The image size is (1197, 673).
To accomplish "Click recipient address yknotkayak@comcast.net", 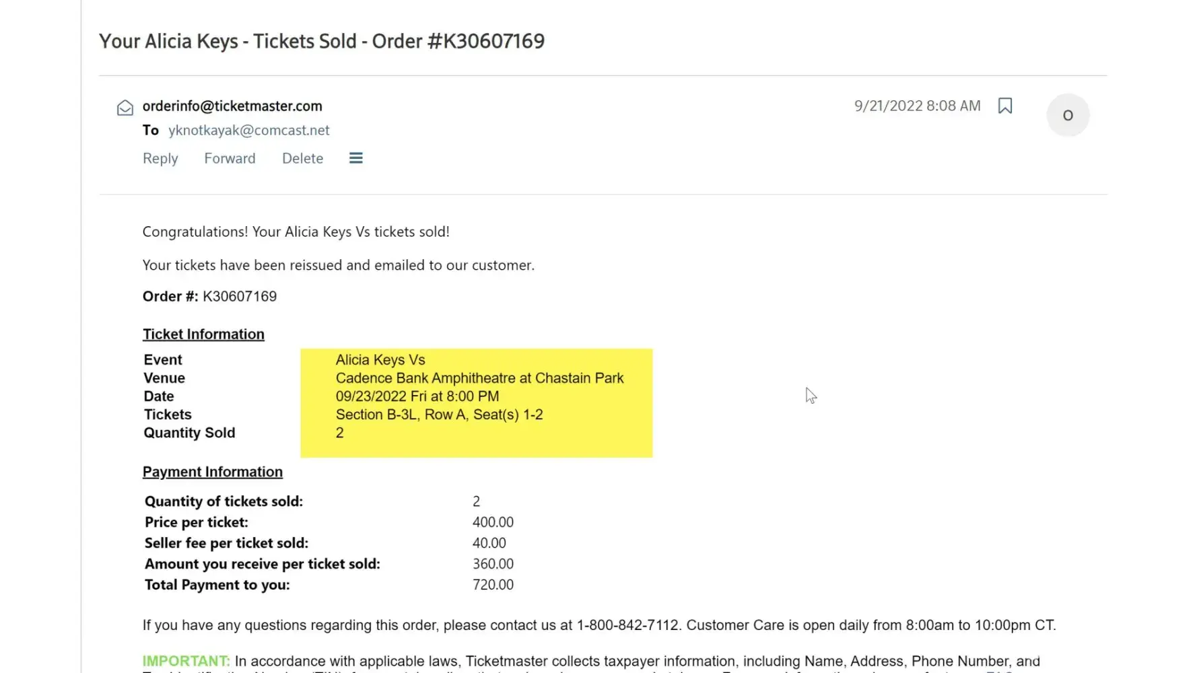I will point(248,130).
